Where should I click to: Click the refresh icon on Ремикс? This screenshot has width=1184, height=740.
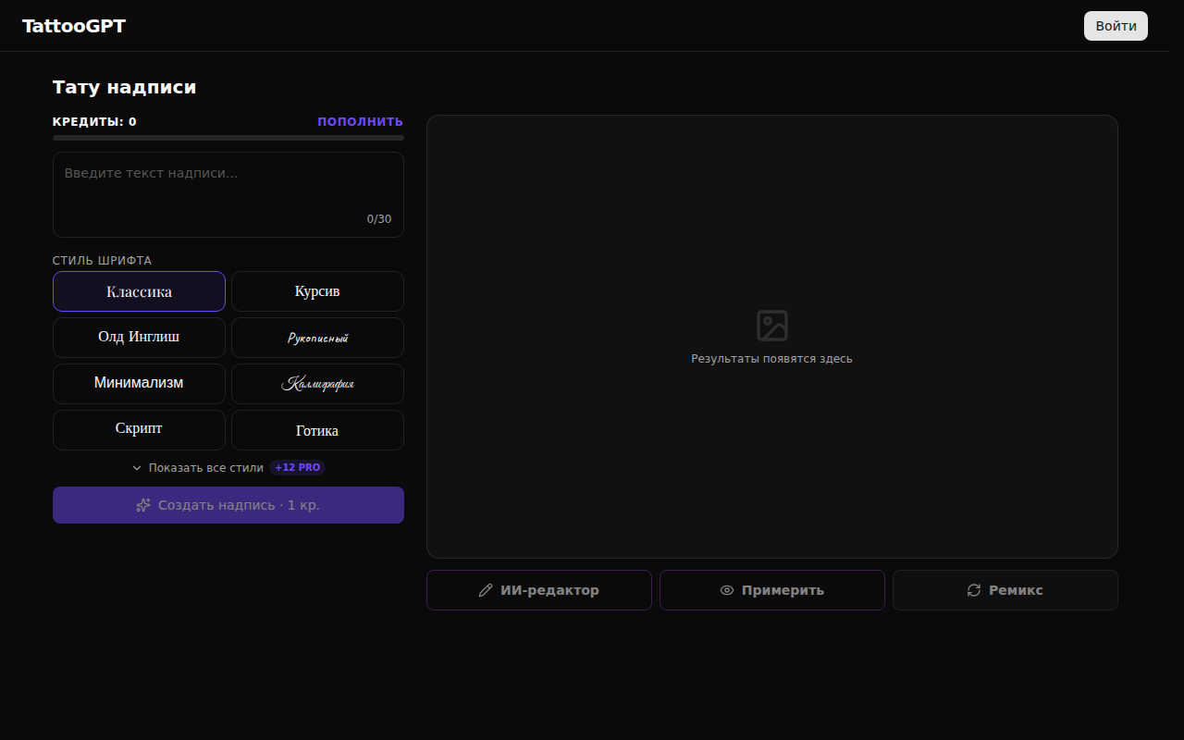pyautogui.click(x=974, y=590)
